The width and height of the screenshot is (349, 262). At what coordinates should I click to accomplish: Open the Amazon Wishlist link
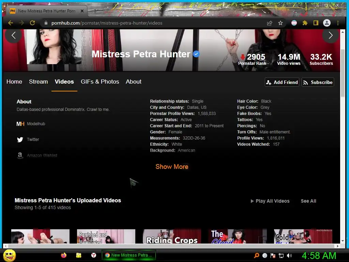coord(42,156)
